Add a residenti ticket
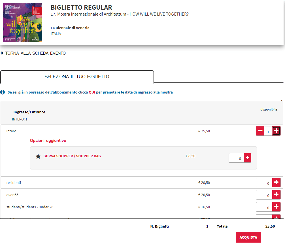This screenshot has width=285, height=246. [276, 183]
